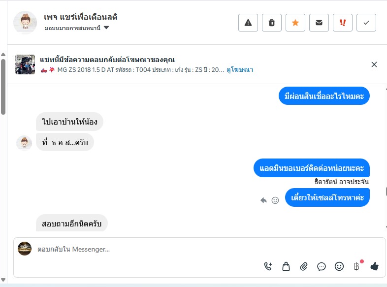
Task: Delete conversation using the trash icon
Action: [x=272, y=23]
